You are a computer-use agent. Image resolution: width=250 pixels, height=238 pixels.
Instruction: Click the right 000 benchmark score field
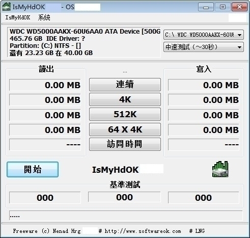point(204,198)
